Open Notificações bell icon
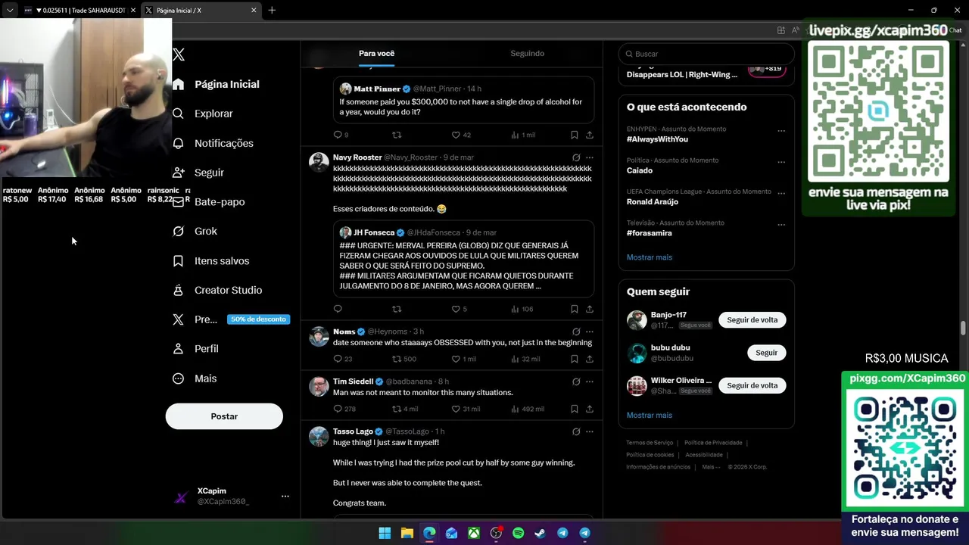This screenshot has height=545, width=969. click(x=178, y=143)
